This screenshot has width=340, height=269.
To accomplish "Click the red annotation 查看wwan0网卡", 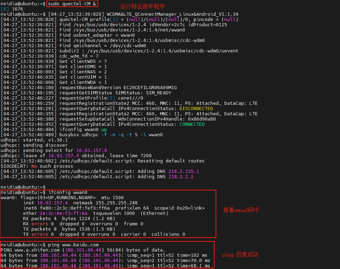I will point(240,210).
